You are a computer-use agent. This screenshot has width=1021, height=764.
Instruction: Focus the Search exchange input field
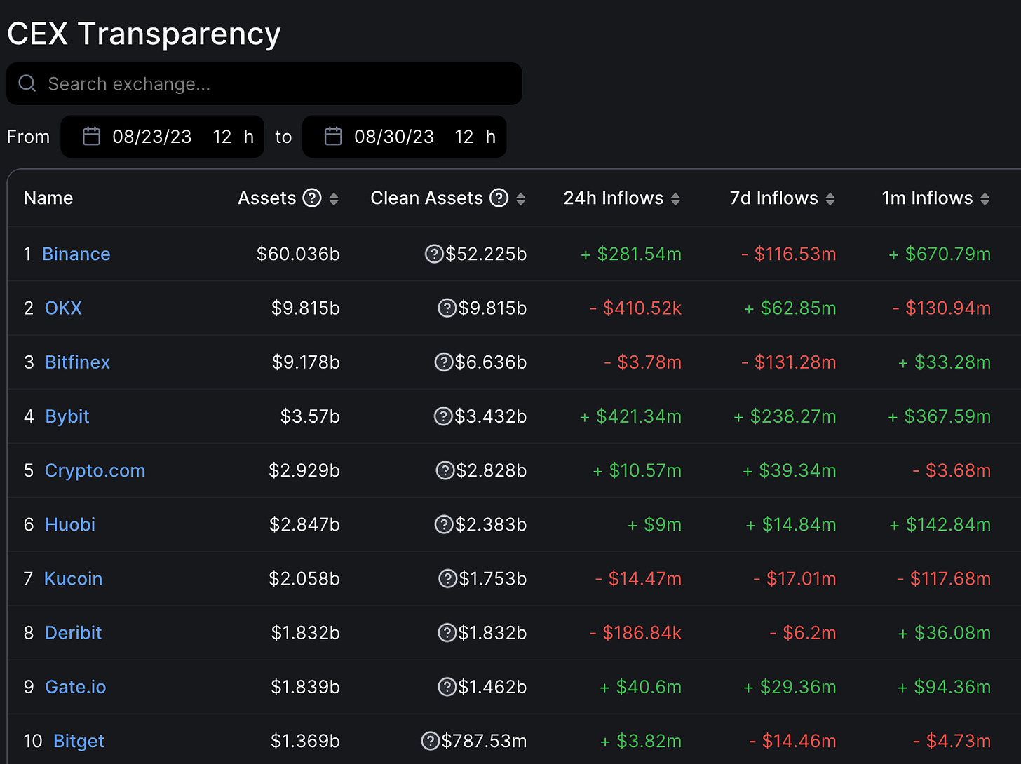[264, 84]
